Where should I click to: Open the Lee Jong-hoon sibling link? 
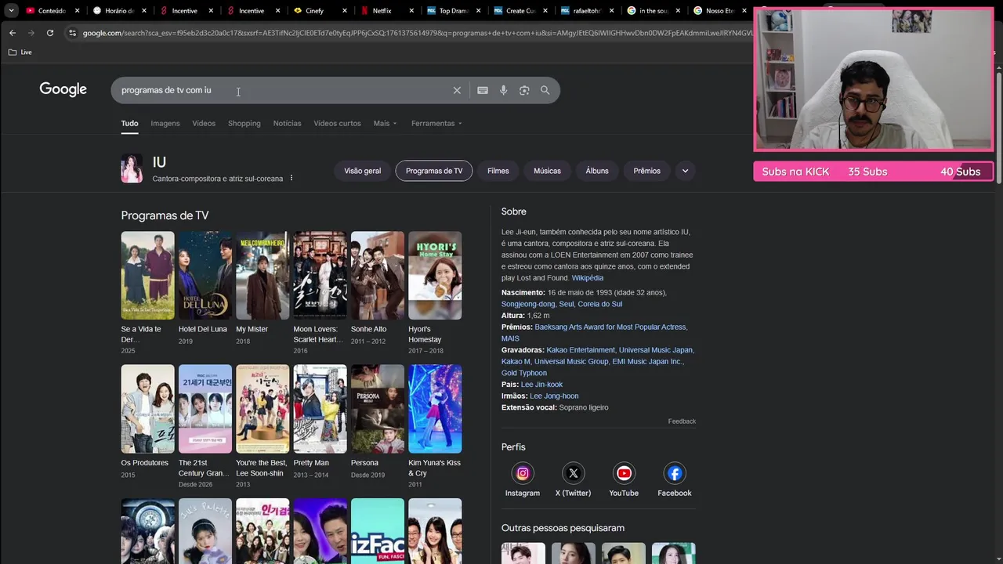point(554,396)
